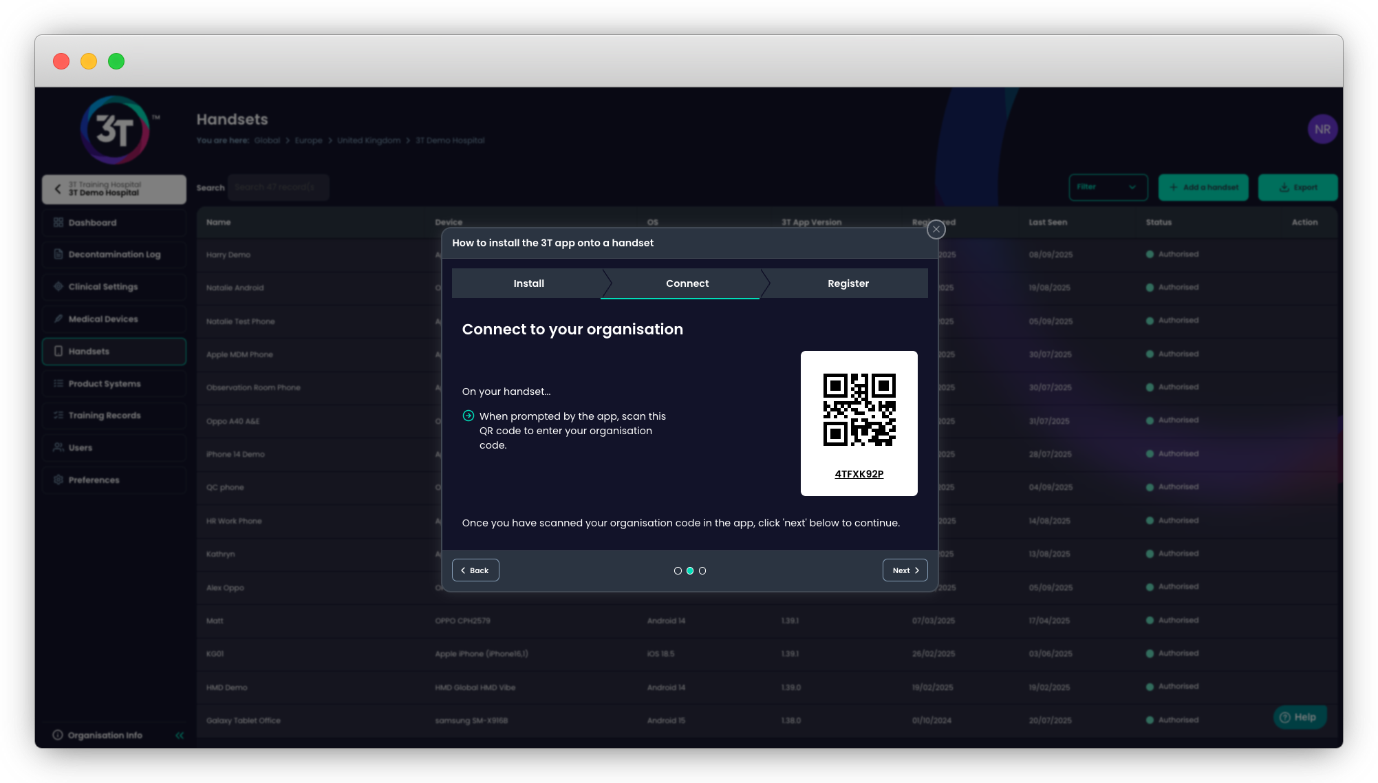This screenshot has height=783, width=1378.
Task: Click the macOS green maximize window button
Action: [116, 61]
